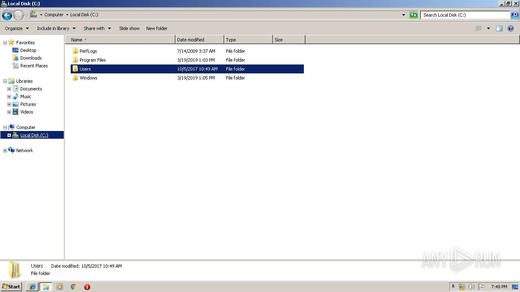Open the Share with menu
The width and height of the screenshot is (520, 292).
click(97, 28)
